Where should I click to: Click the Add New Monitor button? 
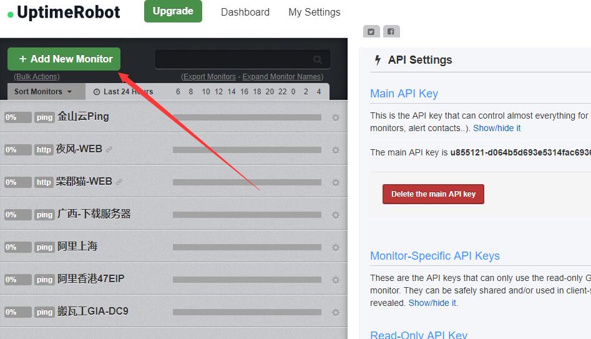[64, 59]
